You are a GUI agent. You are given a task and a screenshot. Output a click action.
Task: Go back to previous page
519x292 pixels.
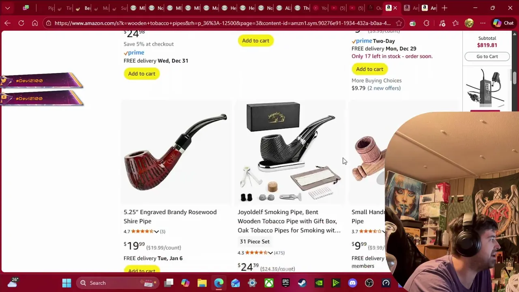pyautogui.click(x=7, y=23)
